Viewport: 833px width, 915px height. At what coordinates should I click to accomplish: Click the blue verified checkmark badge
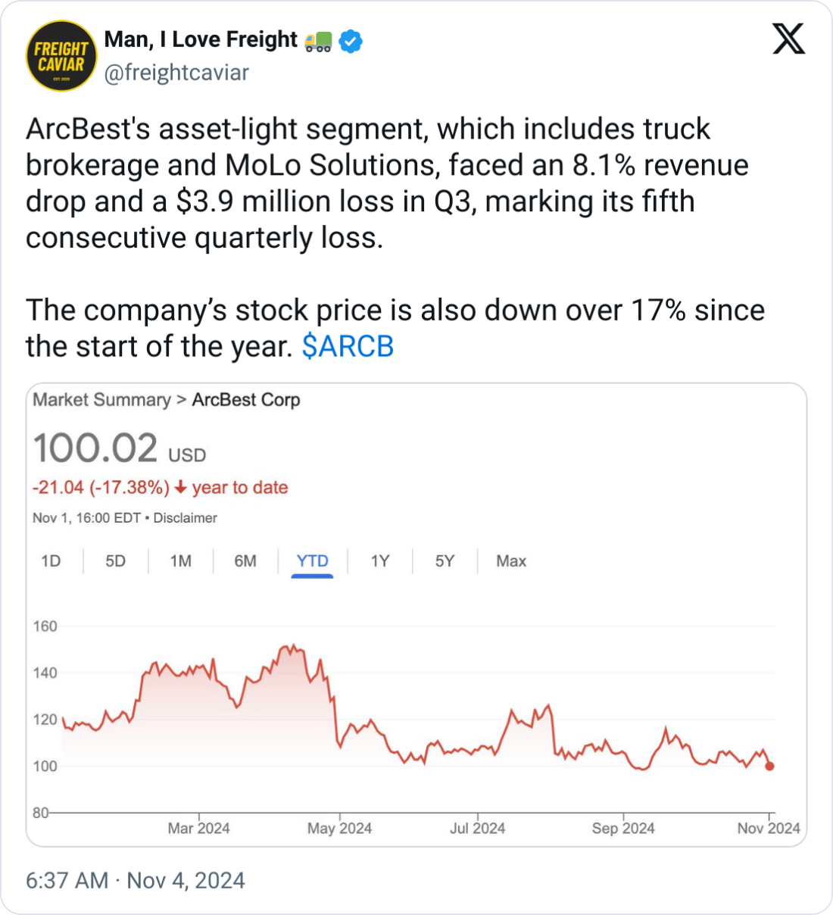350,41
